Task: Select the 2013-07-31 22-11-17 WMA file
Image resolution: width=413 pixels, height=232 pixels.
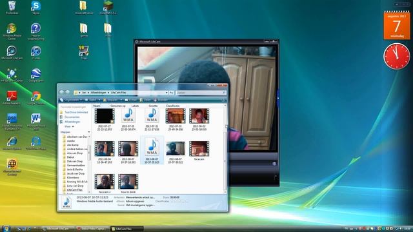Action: tap(152, 120)
